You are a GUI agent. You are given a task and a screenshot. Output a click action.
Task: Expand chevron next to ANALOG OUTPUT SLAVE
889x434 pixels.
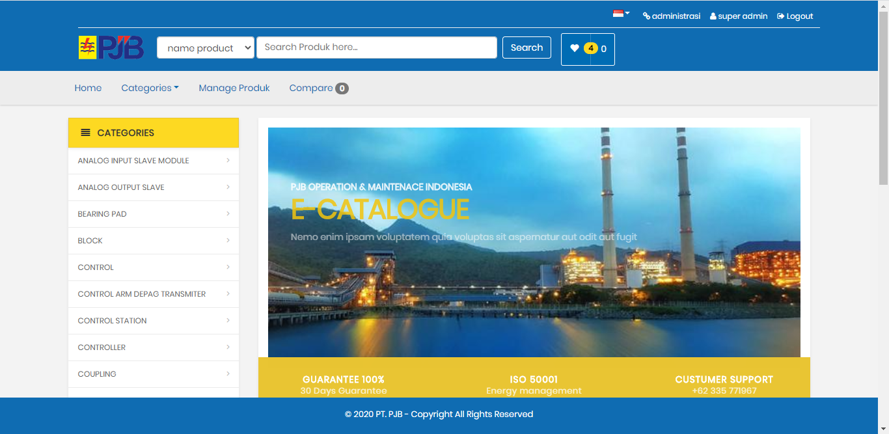pyautogui.click(x=228, y=187)
